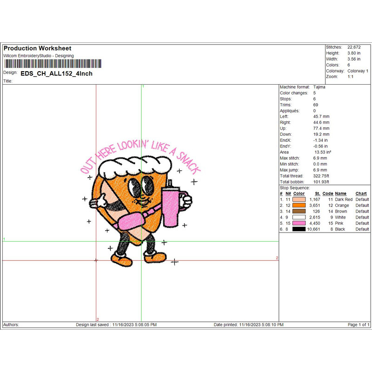Viewport: 372px width, 372px height.
Task: Click the Name column header
Action: click(x=341, y=193)
